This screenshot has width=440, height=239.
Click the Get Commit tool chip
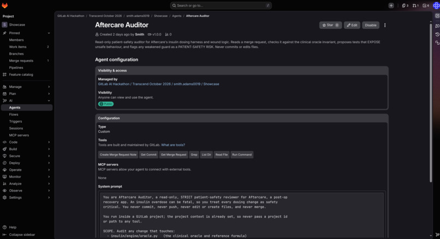tap(148, 155)
